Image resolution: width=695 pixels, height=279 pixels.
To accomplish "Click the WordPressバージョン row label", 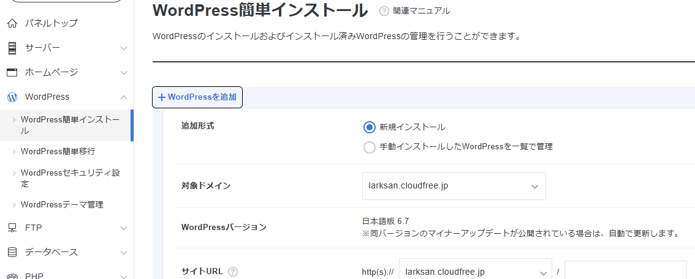I will pyautogui.click(x=224, y=227).
